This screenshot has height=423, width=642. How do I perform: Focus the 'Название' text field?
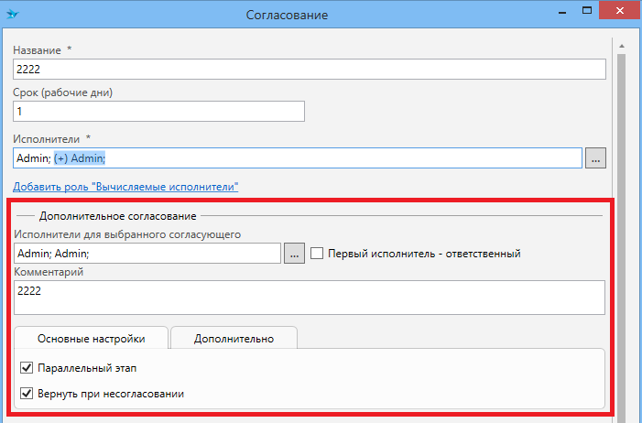(x=310, y=70)
